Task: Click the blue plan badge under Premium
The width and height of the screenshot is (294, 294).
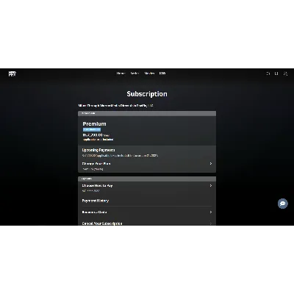Action: point(92,129)
